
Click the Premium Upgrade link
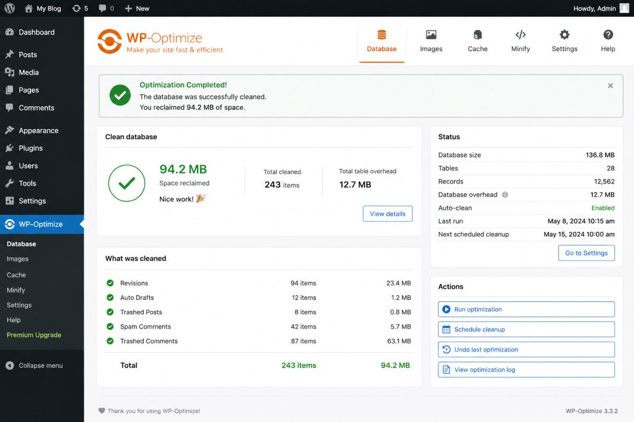click(x=34, y=335)
